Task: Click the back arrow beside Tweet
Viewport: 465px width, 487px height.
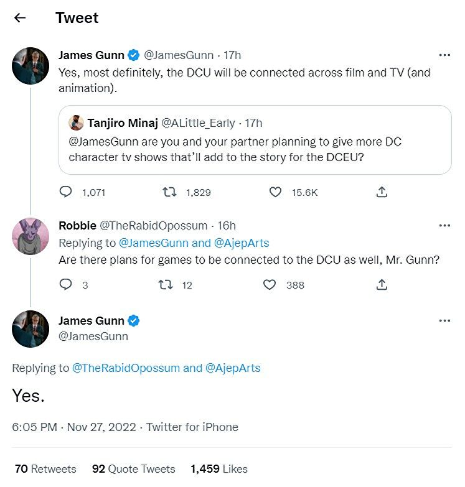Action: (x=20, y=17)
